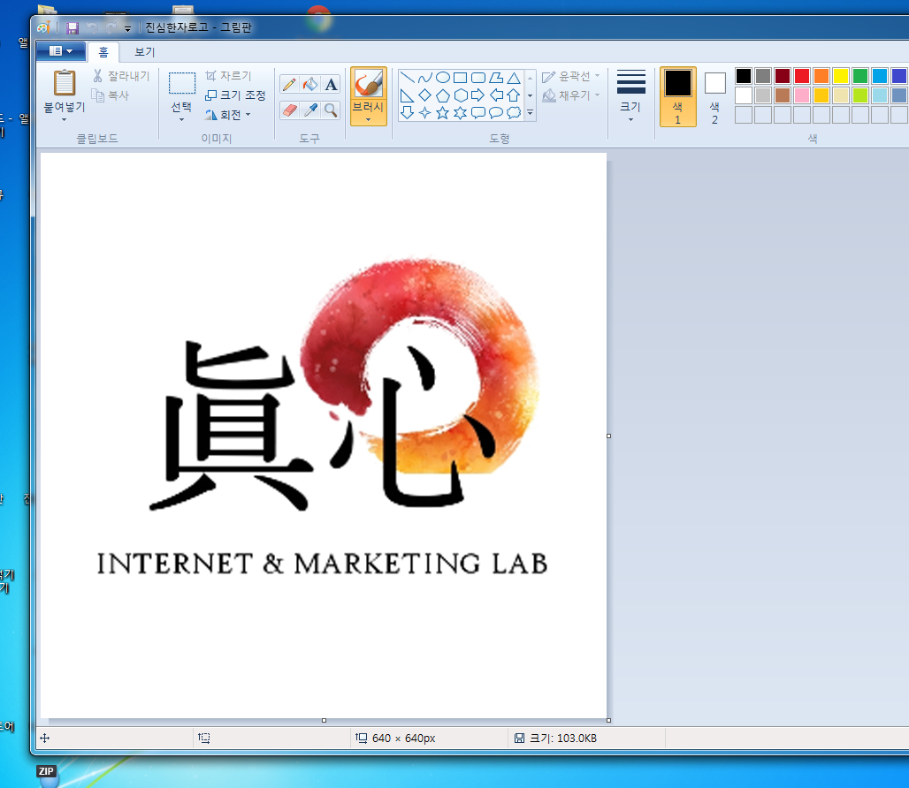This screenshot has height=788, width=909.
Task: Choose the Rounded rectangle shape
Action: (478, 78)
